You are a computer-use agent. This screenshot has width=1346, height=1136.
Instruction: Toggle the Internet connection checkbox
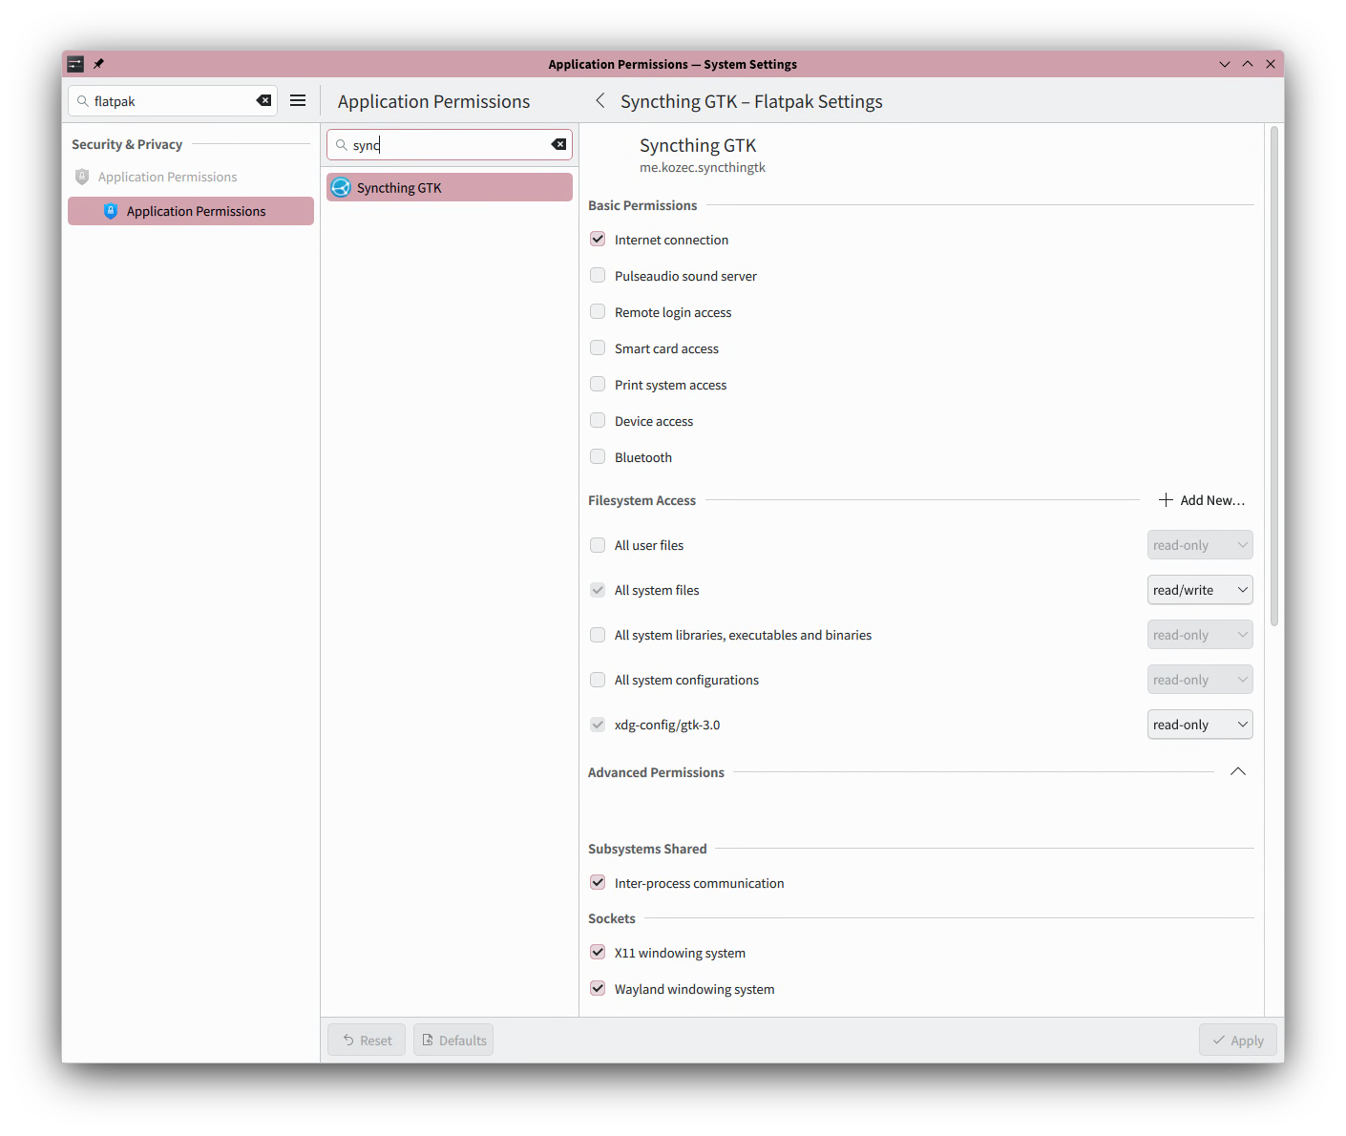pos(598,239)
